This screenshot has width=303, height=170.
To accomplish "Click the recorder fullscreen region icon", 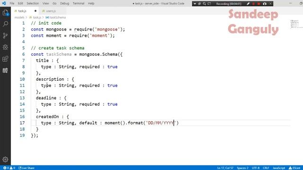I will click(x=209, y=4).
